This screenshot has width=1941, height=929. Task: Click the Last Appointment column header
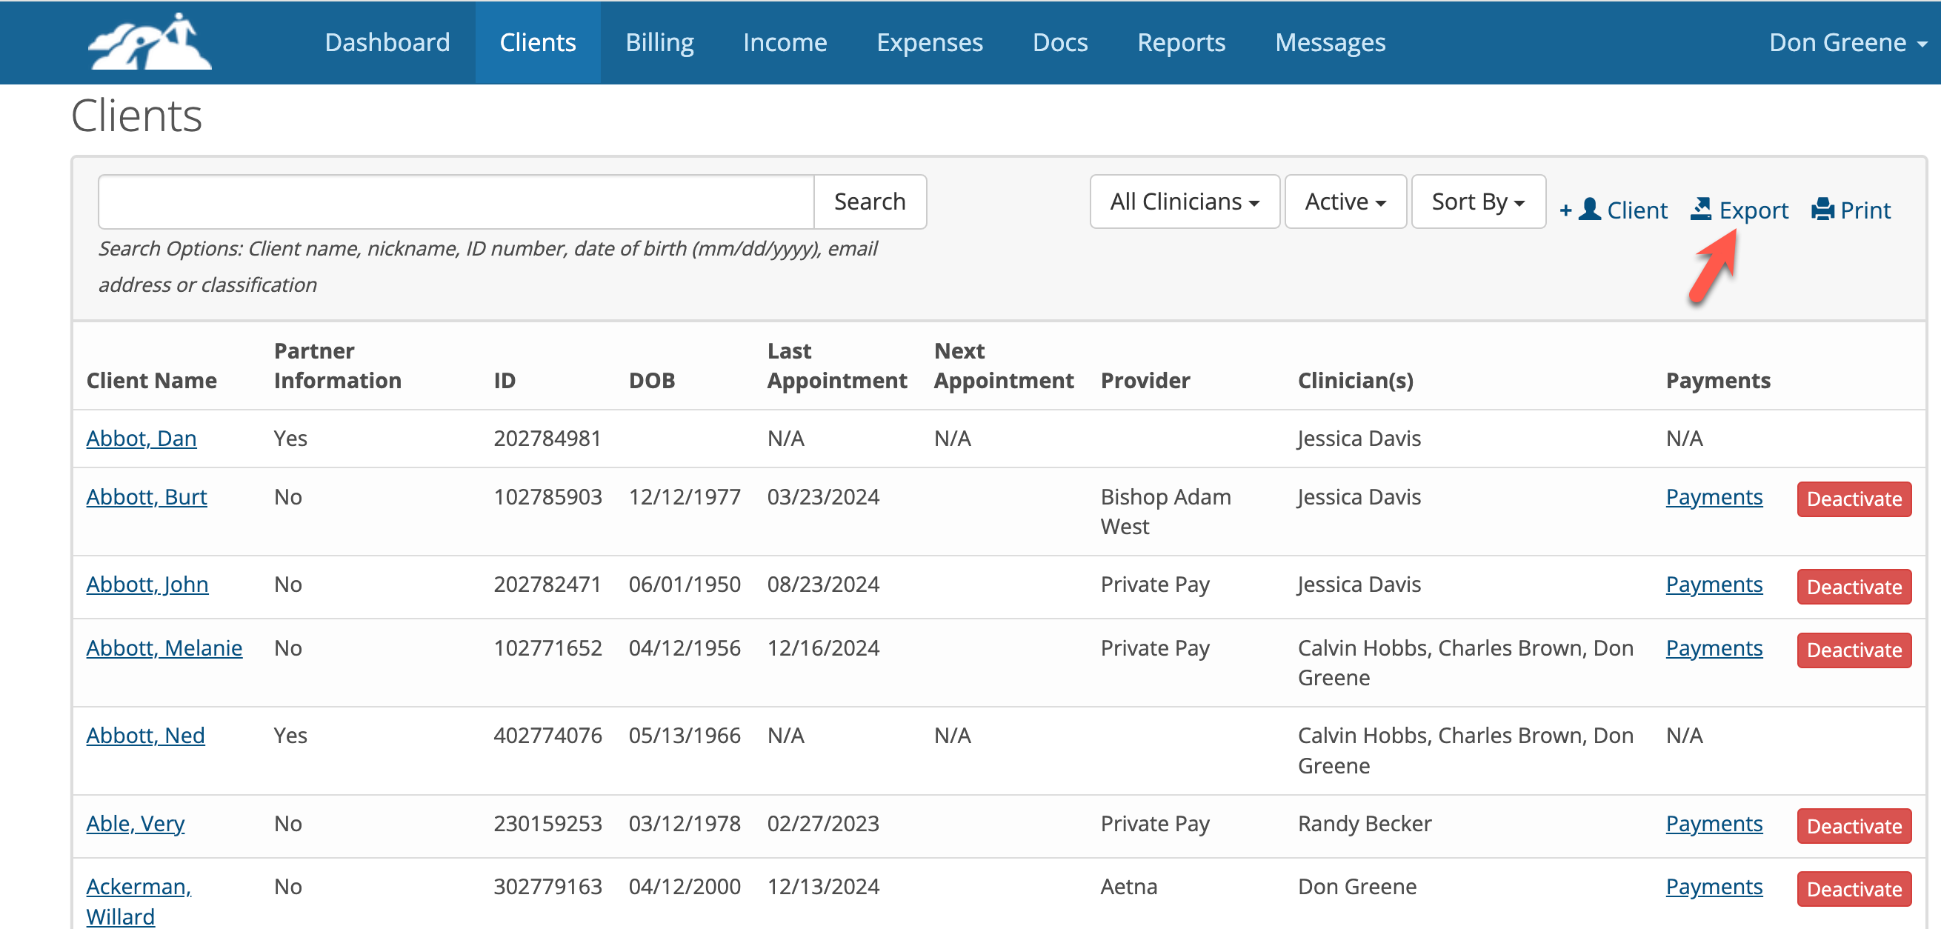837,366
